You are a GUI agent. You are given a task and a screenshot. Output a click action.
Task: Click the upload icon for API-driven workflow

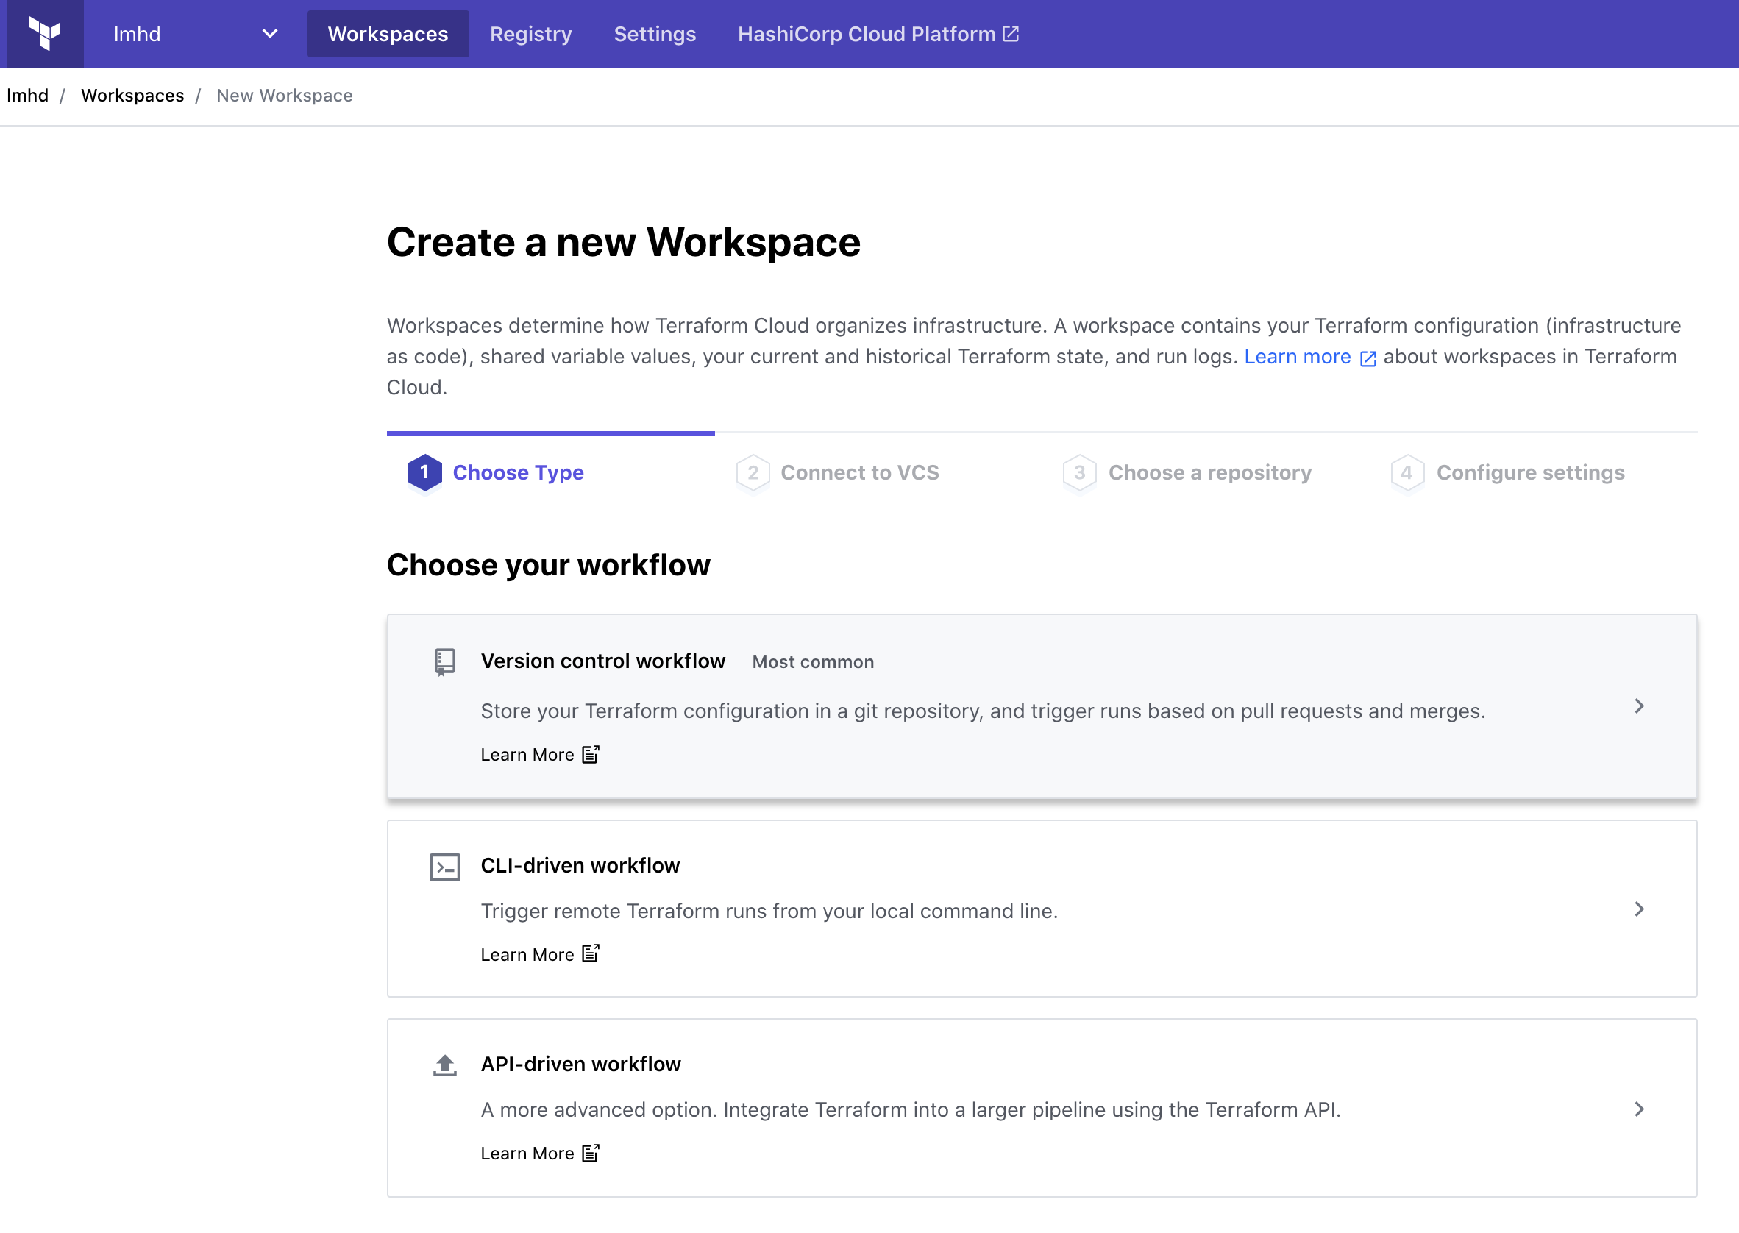pos(444,1065)
